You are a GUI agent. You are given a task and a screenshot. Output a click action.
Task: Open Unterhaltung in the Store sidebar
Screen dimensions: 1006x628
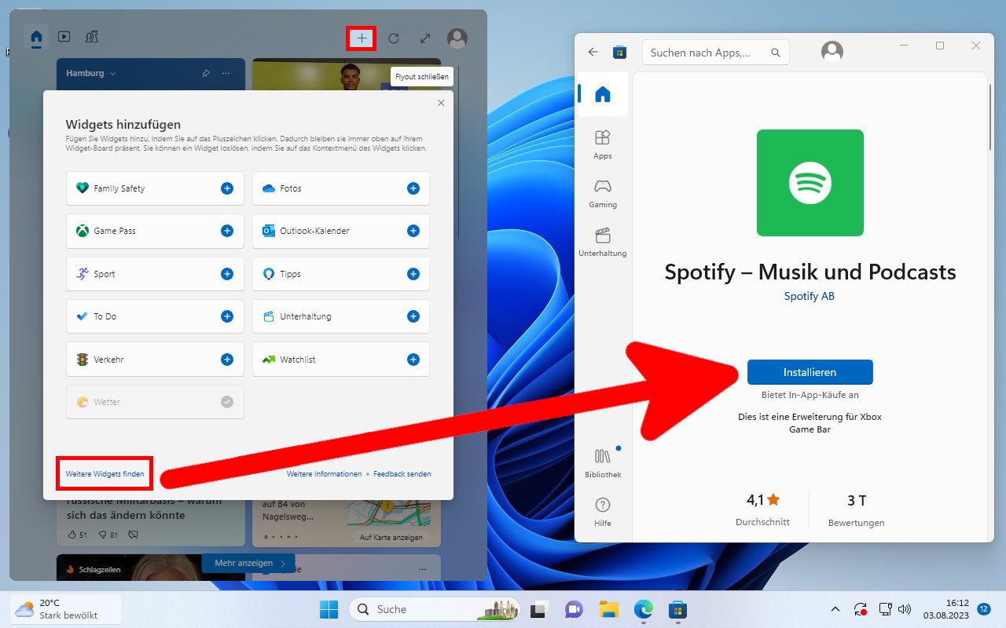point(603,242)
